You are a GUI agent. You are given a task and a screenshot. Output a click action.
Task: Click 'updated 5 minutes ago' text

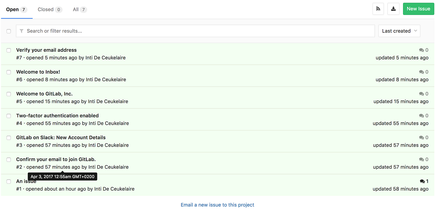pyautogui.click(x=402, y=58)
